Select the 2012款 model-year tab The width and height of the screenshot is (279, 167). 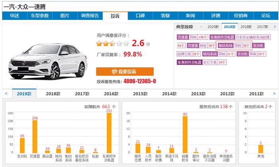pyautogui.click(x=228, y=94)
